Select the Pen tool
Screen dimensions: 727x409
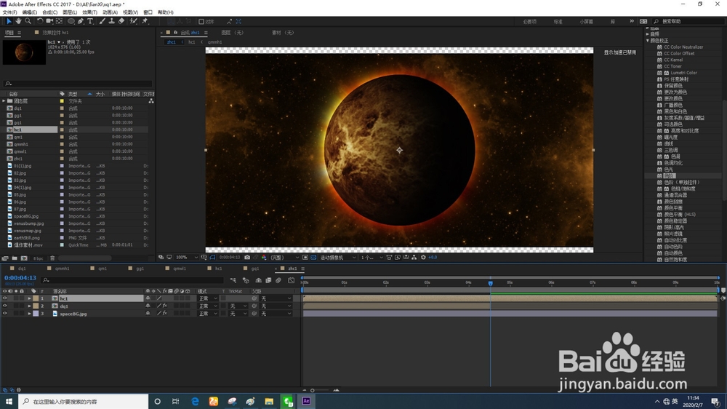81,21
